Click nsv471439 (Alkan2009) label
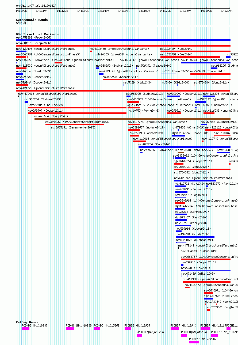Viewport: 238px width, 345px height. [198, 274]
